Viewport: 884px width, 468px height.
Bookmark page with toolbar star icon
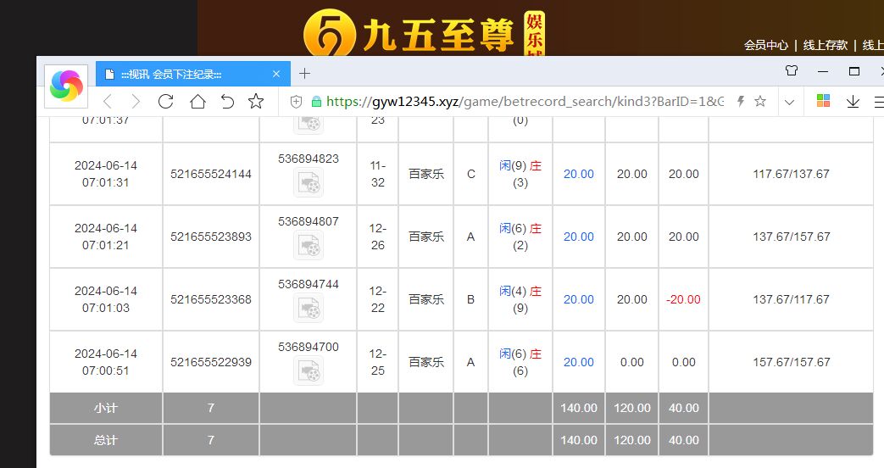(256, 102)
